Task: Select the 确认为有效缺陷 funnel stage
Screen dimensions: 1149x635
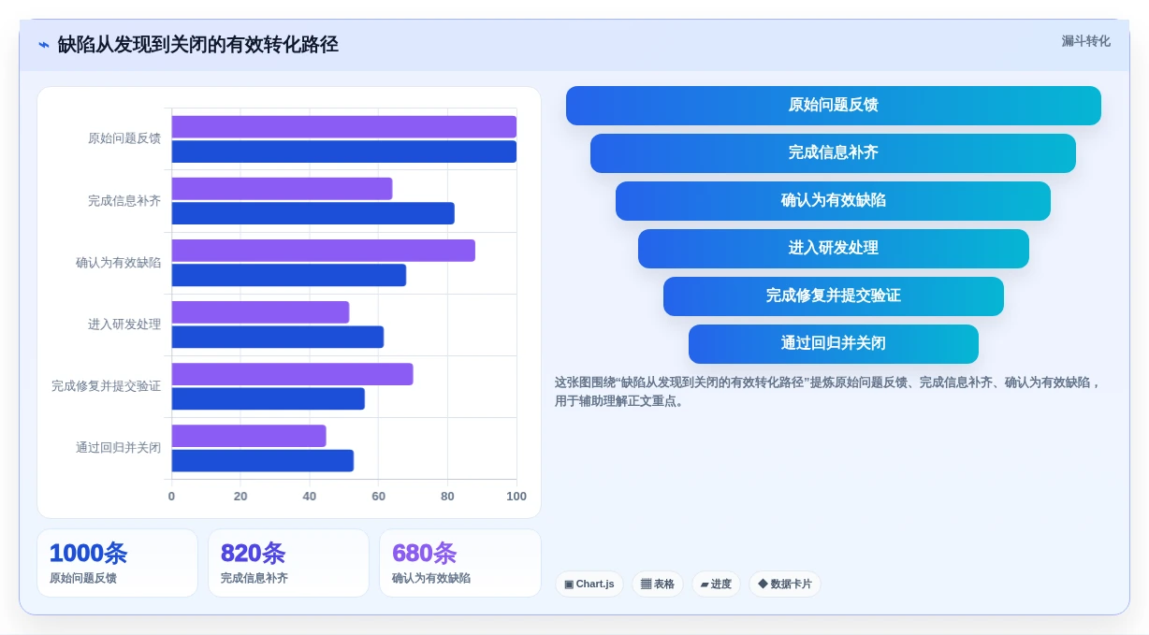Action: coord(833,201)
